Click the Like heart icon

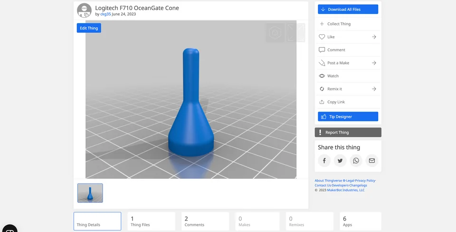(x=322, y=37)
